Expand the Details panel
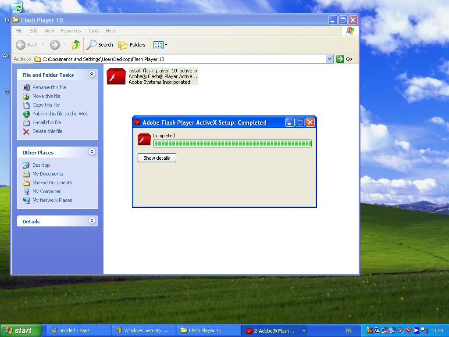 coord(92,221)
